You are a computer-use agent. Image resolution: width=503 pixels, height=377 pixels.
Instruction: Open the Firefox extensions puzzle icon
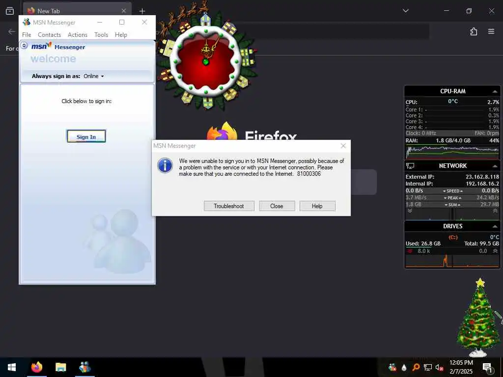pos(474,31)
